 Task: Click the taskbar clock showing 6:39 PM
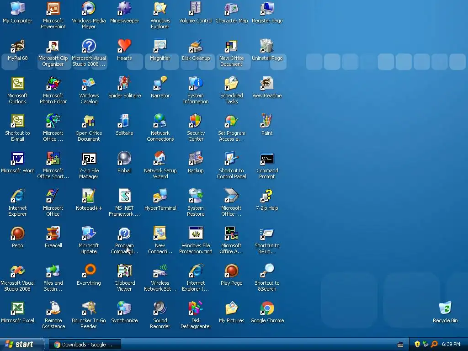451,345
